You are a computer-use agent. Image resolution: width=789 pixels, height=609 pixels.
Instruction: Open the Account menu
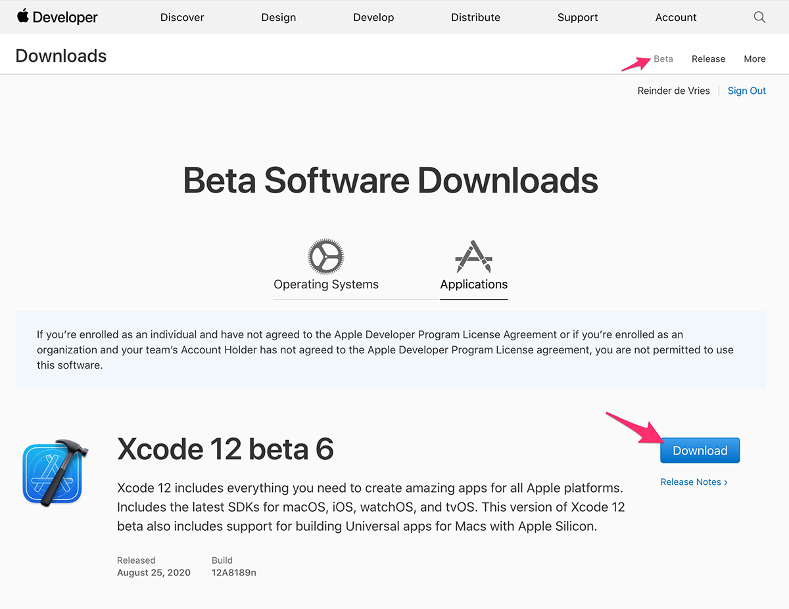[676, 18]
